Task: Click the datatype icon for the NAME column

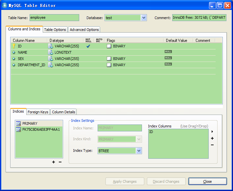Action: (50, 52)
